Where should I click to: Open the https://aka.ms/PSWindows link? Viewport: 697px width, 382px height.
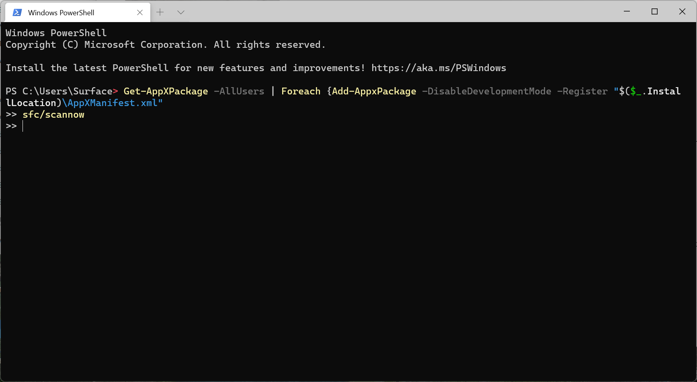[x=439, y=68]
